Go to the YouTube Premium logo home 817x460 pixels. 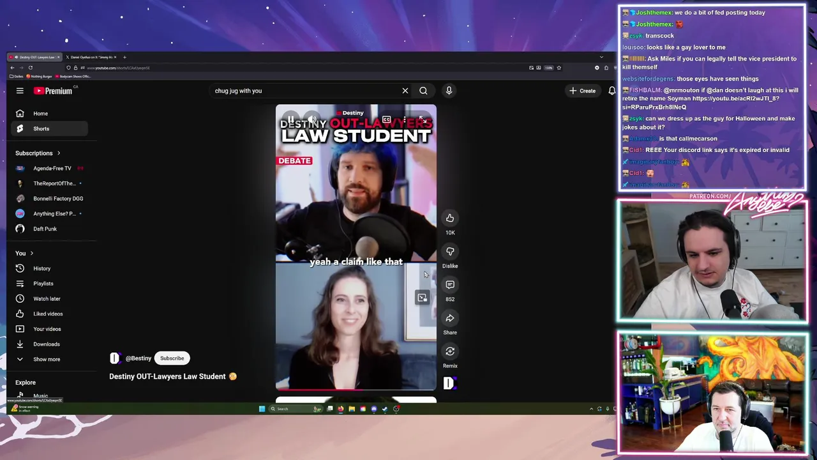click(53, 91)
